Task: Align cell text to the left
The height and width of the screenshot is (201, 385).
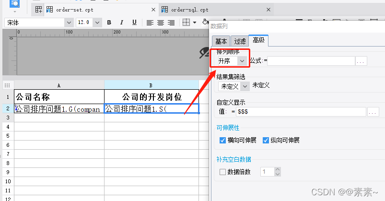Action: pyautogui.click(x=150, y=23)
